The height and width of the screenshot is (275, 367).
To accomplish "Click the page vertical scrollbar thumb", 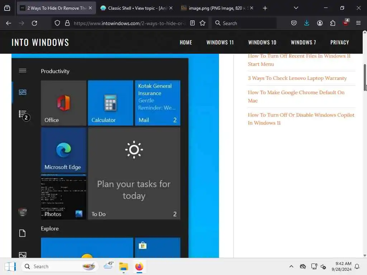I will (364, 77).
